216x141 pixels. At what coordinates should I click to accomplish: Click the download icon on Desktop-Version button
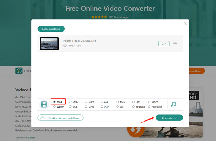coord(42,118)
